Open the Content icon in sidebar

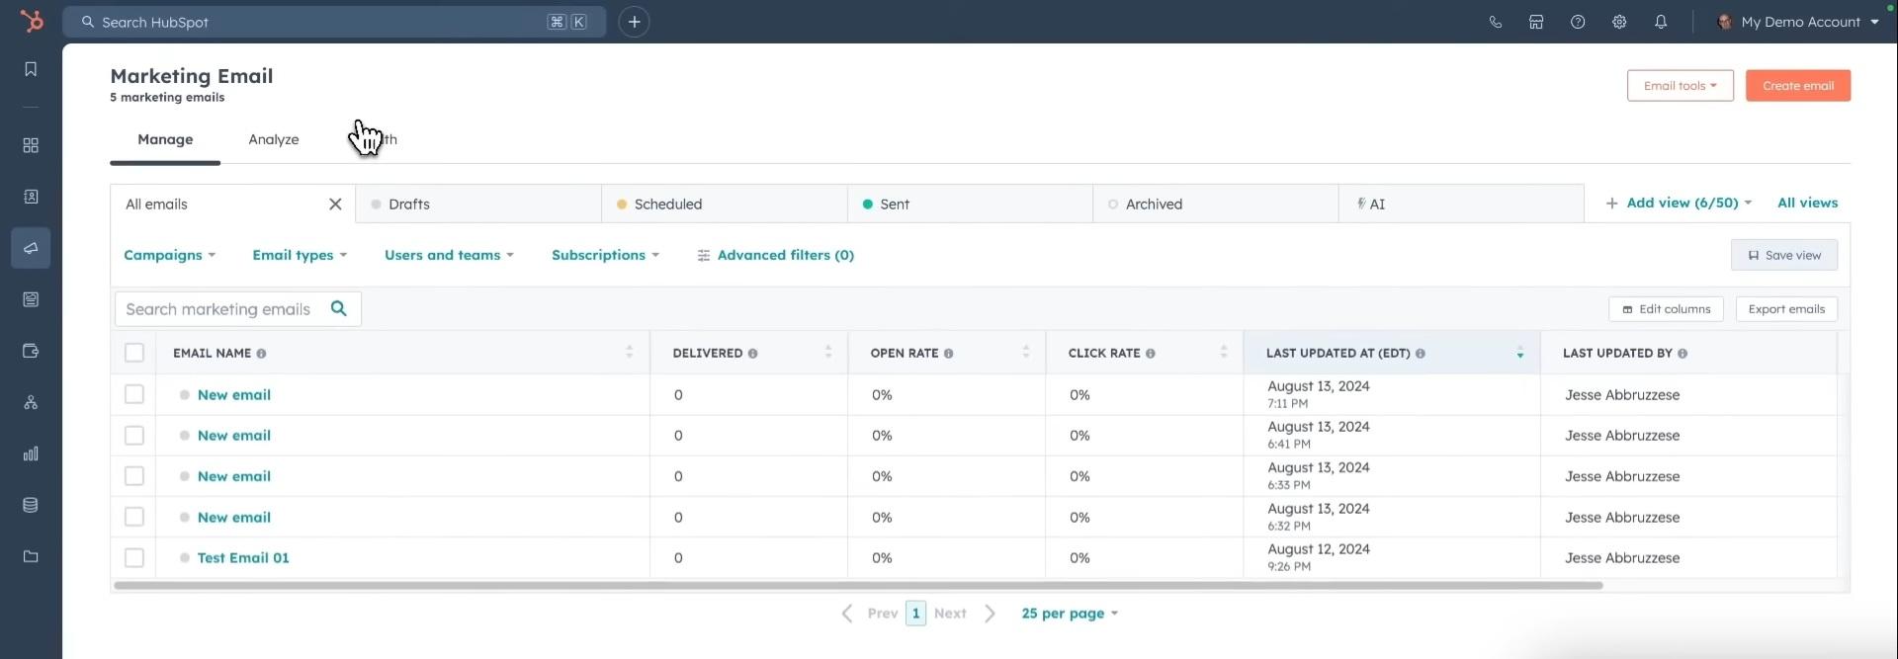(31, 299)
